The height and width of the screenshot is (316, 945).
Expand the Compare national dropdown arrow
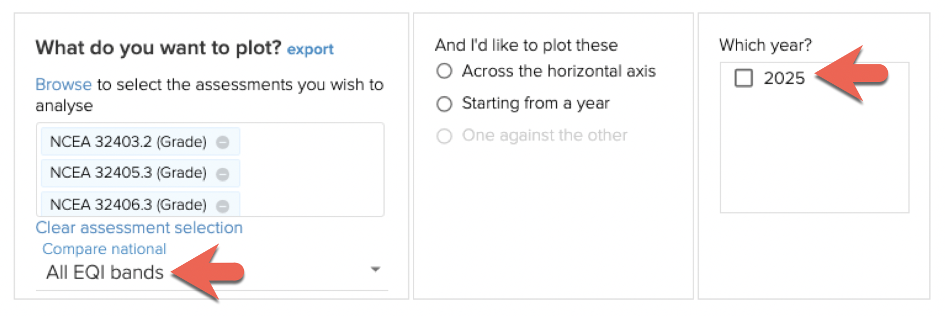tap(375, 270)
